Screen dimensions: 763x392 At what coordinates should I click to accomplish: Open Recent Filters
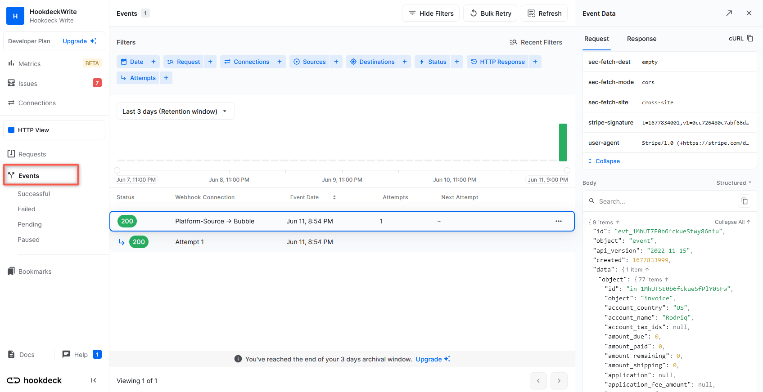point(536,42)
